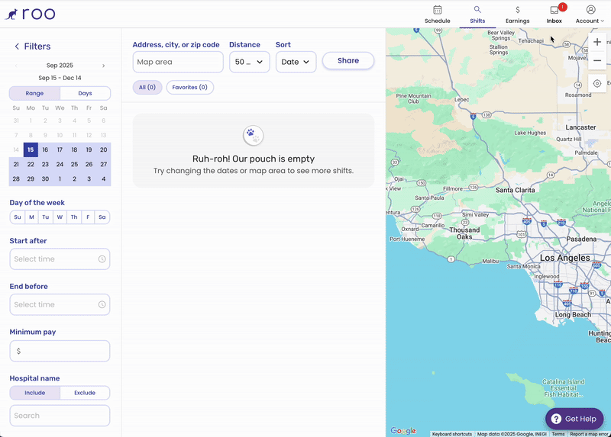Click the Shifts magnifier icon
611x437 pixels.
point(477,10)
